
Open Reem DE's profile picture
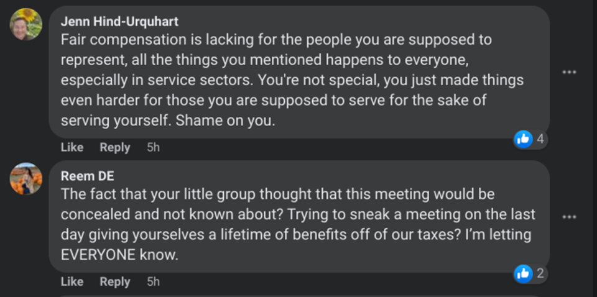[x=26, y=179]
